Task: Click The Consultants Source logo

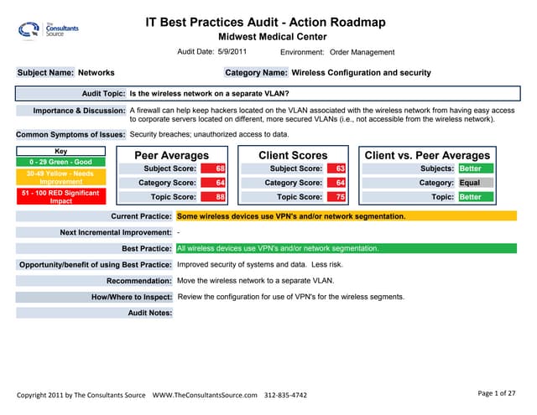Action: (48, 29)
